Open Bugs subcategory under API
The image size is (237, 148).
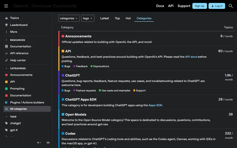click(66, 66)
